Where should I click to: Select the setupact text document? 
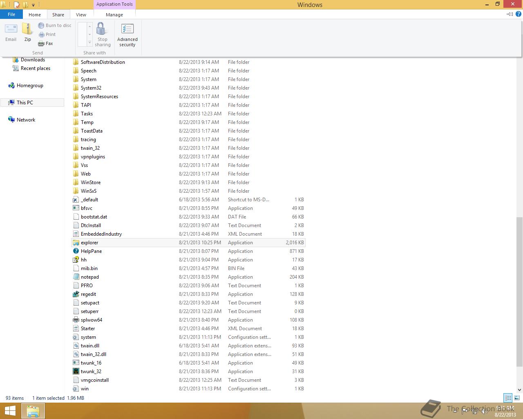(90, 303)
